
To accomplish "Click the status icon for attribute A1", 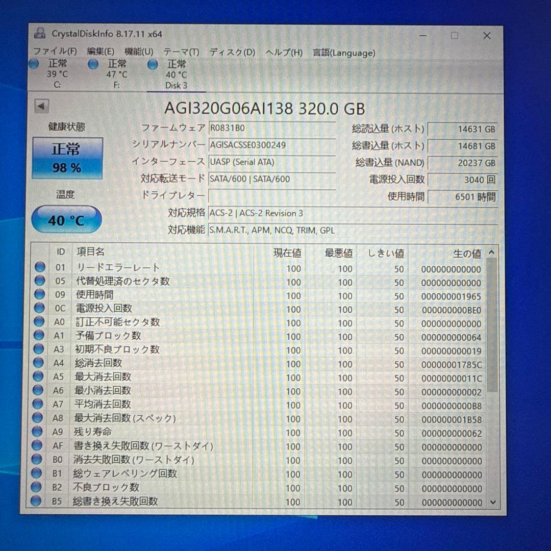I will point(39,335).
